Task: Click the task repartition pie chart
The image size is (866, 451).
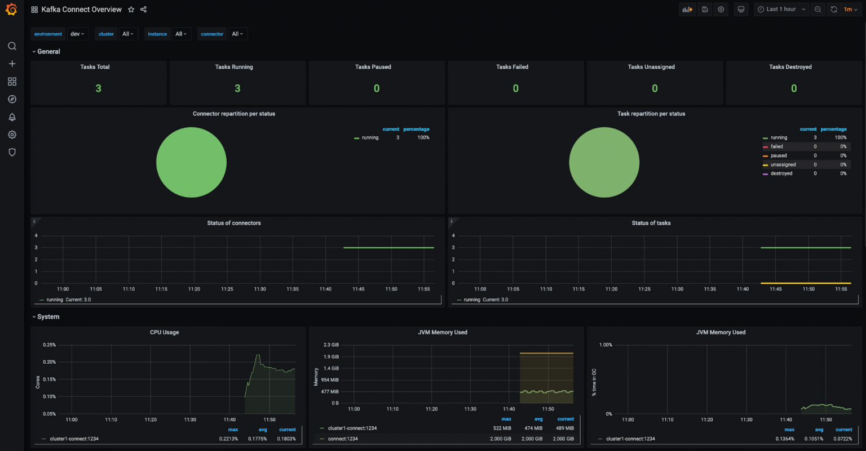Action: point(604,162)
